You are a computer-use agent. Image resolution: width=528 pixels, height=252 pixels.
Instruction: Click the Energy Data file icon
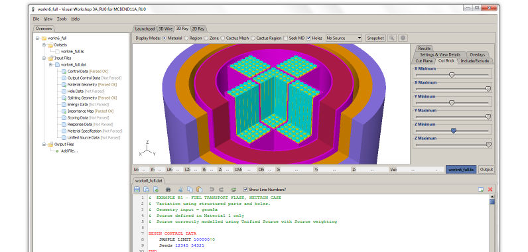click(x=64, y=105)
